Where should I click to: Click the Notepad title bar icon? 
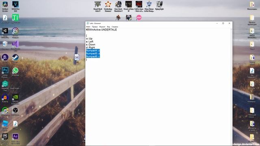click(x=87, y=24)
